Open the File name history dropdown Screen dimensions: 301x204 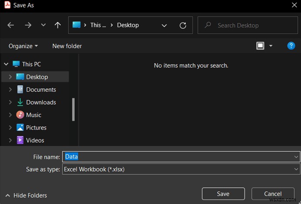296,157
